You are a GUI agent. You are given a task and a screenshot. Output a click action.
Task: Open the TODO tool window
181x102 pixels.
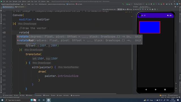click(x=22, y=95)
